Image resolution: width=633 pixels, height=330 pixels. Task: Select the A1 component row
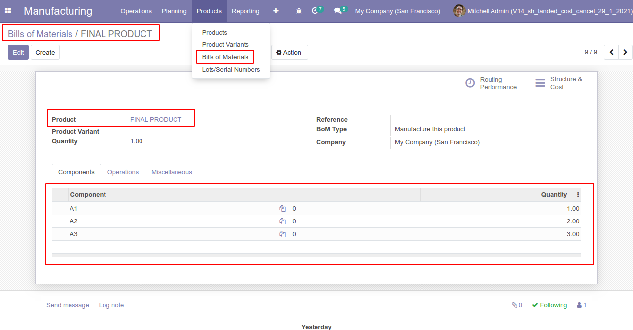pyautogui.click(x=316, y=209)
